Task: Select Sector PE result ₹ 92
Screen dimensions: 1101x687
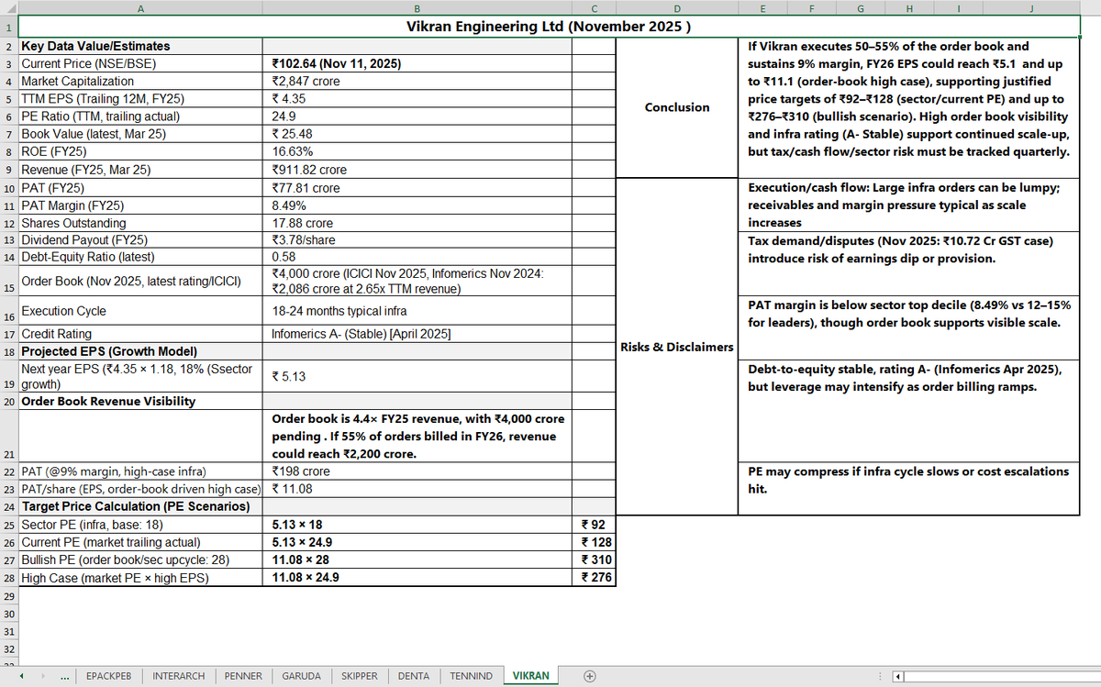Action: [x=594, y=525]
